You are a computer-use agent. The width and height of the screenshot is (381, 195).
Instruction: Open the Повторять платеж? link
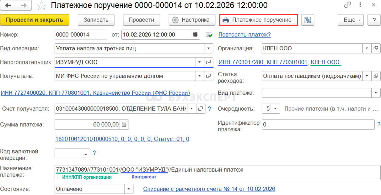click(x=244, y=35)
